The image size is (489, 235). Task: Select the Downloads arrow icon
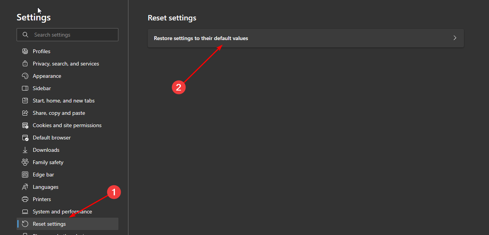25,149
